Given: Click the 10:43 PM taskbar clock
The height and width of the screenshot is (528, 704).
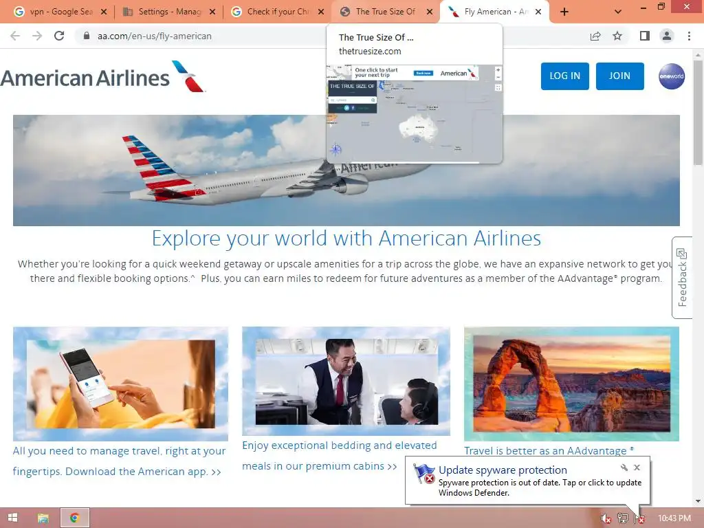Looking at the screenshot, I should click(674, 518).
